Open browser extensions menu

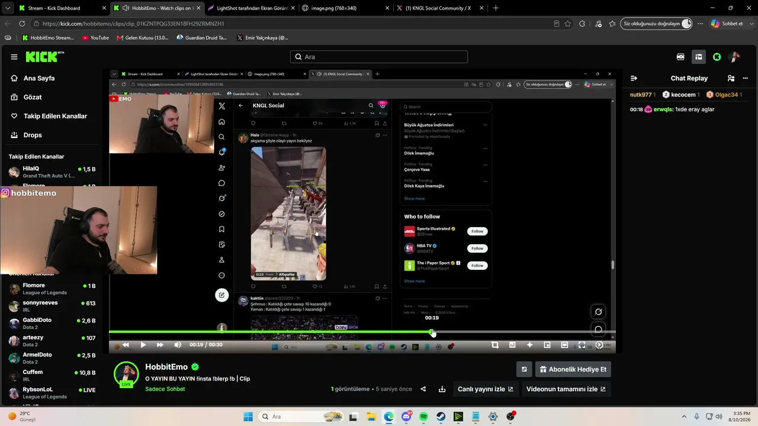[583, 24]
